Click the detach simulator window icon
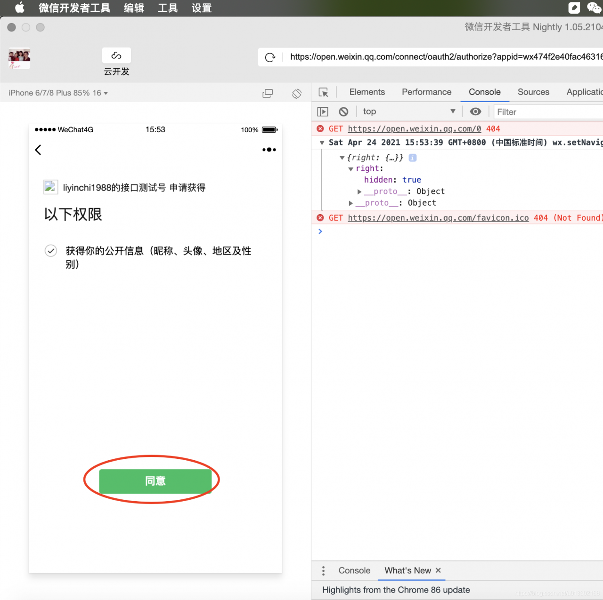The height and width of the screenshot is (600, 603). [268, 93]
